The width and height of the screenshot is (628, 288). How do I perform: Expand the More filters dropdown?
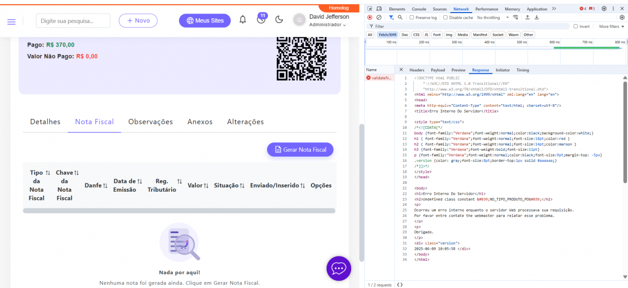click(x=611, y=26)
